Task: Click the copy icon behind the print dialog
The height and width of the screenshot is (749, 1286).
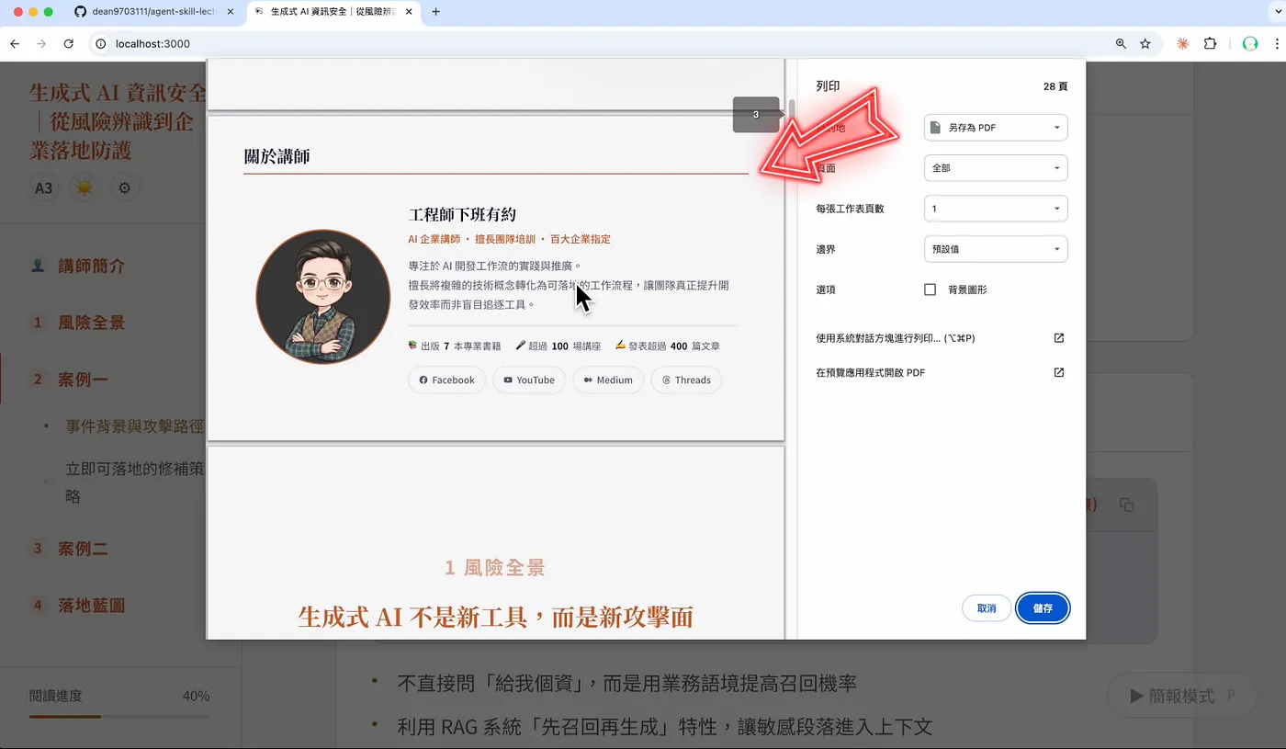Action: [x=1127, y=505]
